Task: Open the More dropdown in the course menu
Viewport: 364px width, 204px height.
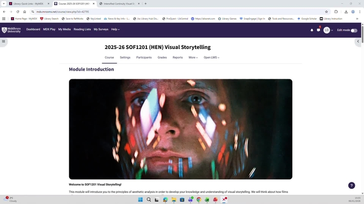Action: coord(193,58)
